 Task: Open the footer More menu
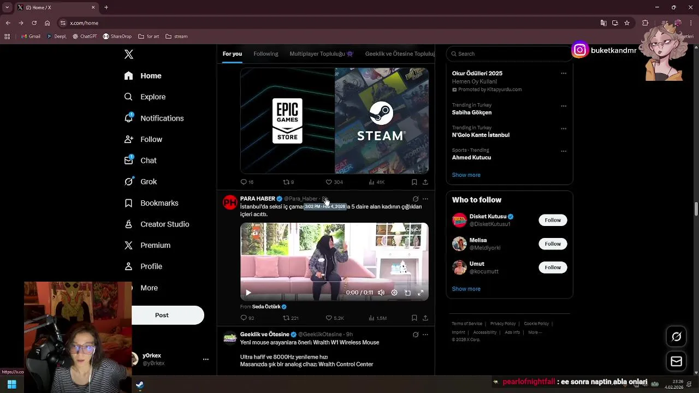coord(535,332)
